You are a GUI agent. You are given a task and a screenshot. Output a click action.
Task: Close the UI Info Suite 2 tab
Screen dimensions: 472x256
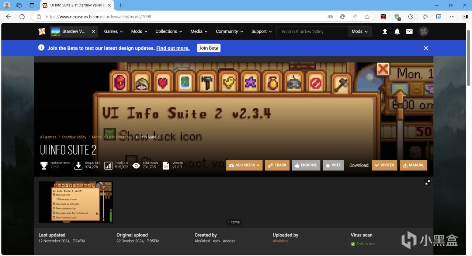(109, 5)
